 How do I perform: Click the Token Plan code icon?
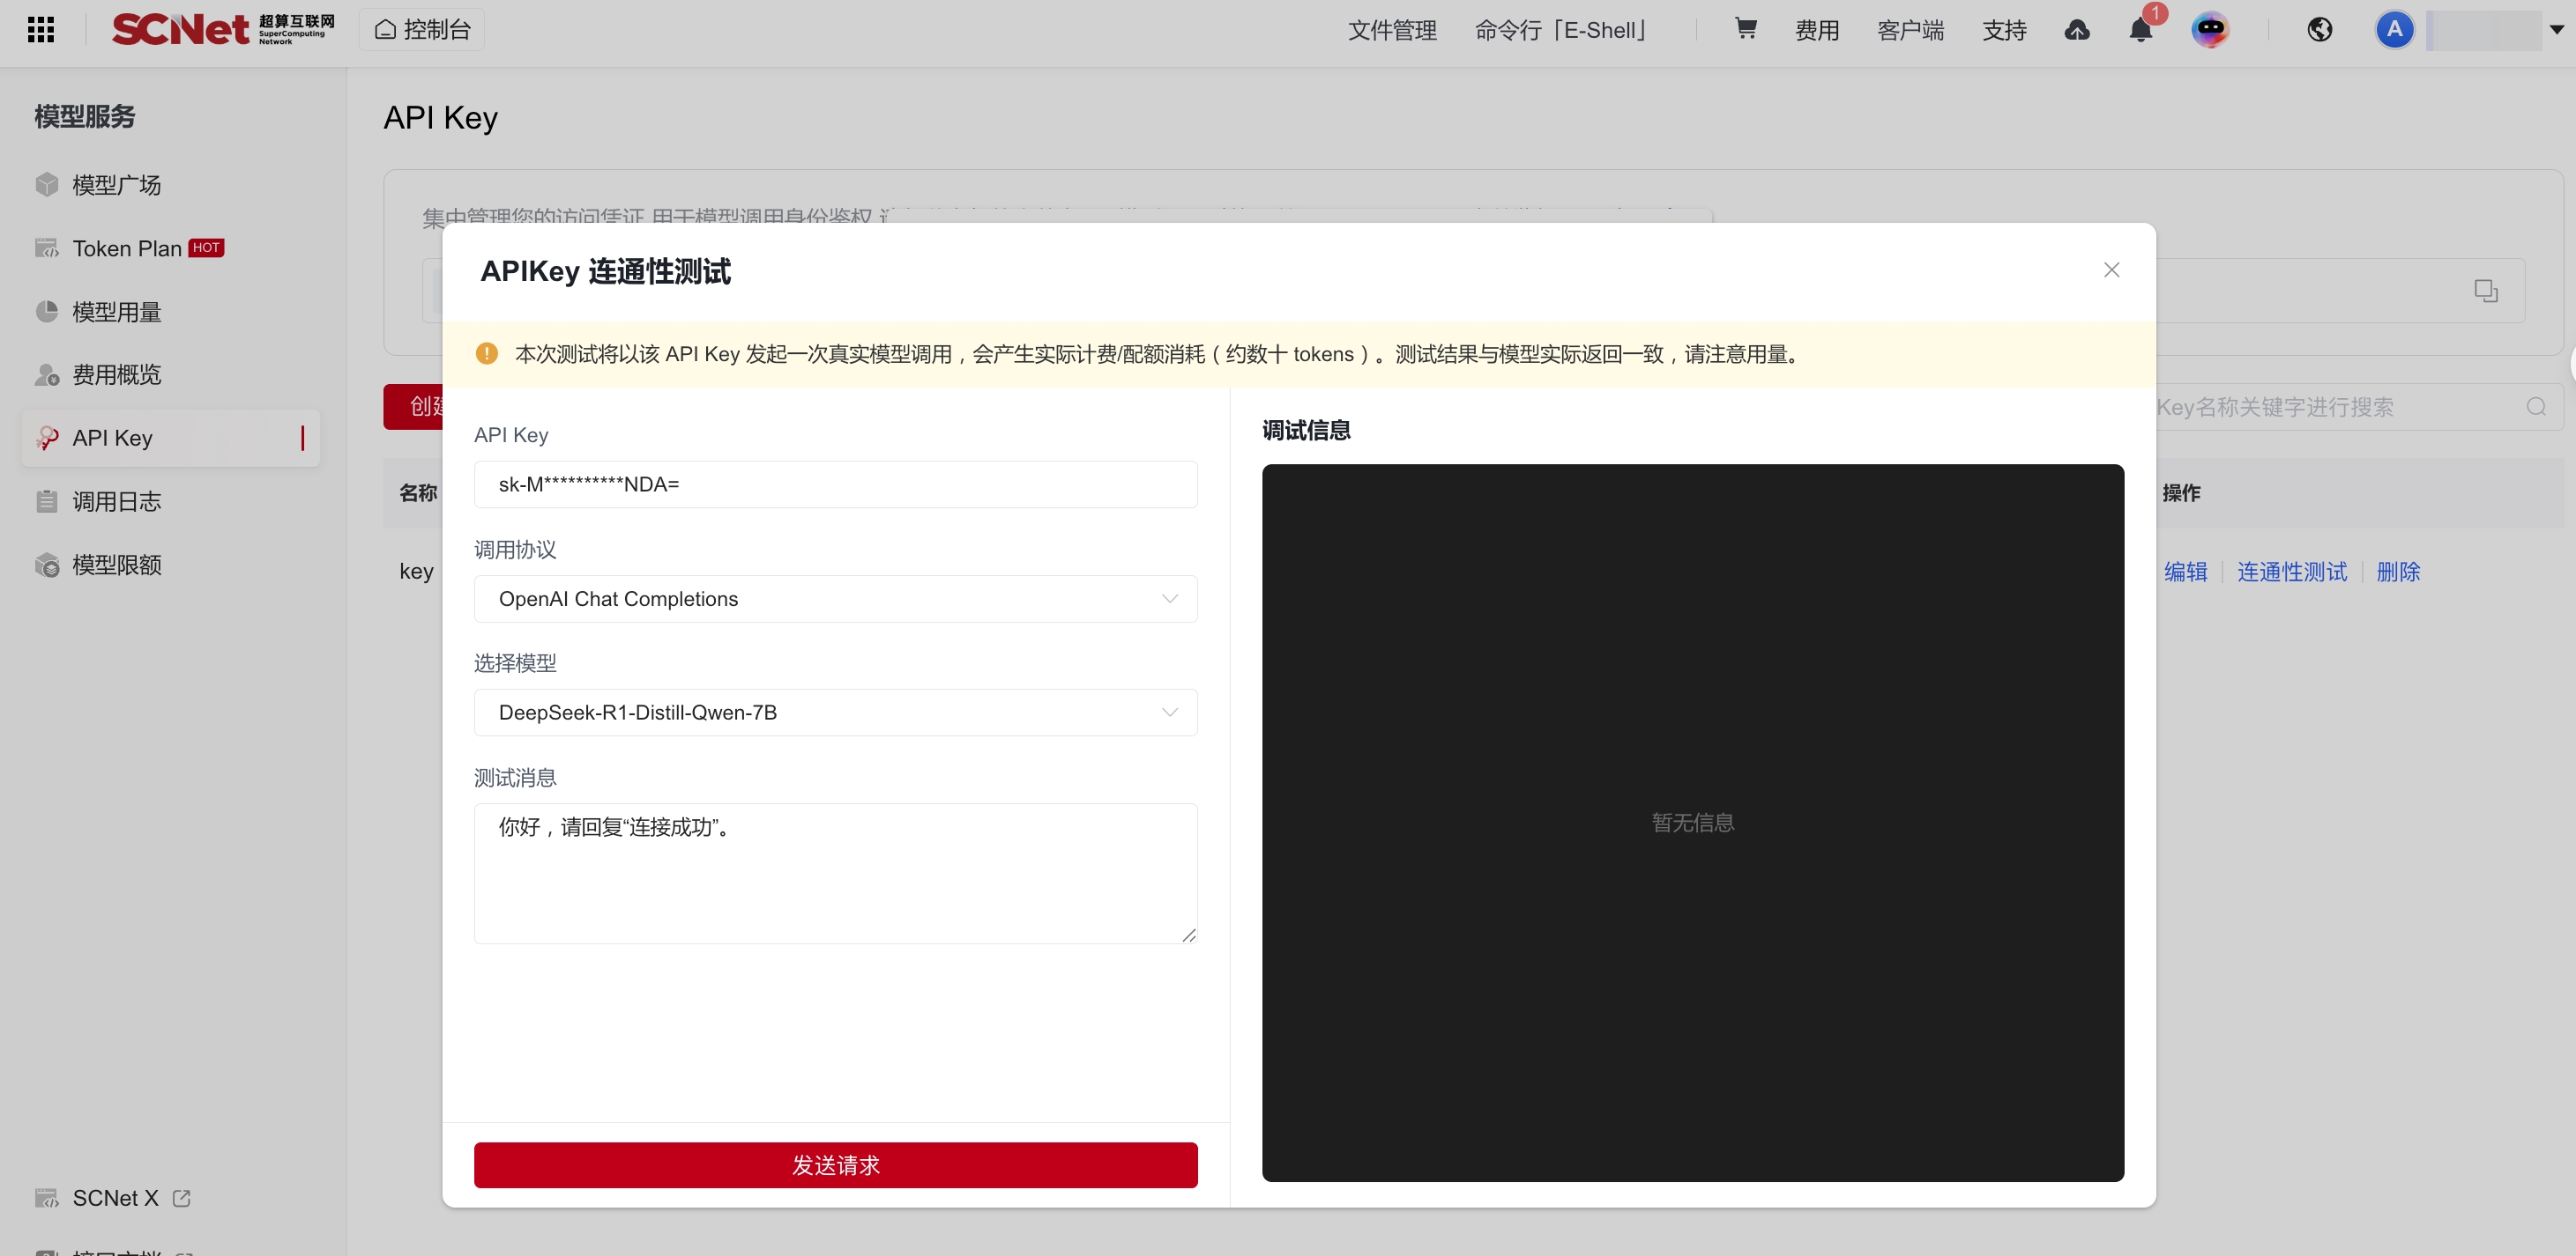click(47, 248)
